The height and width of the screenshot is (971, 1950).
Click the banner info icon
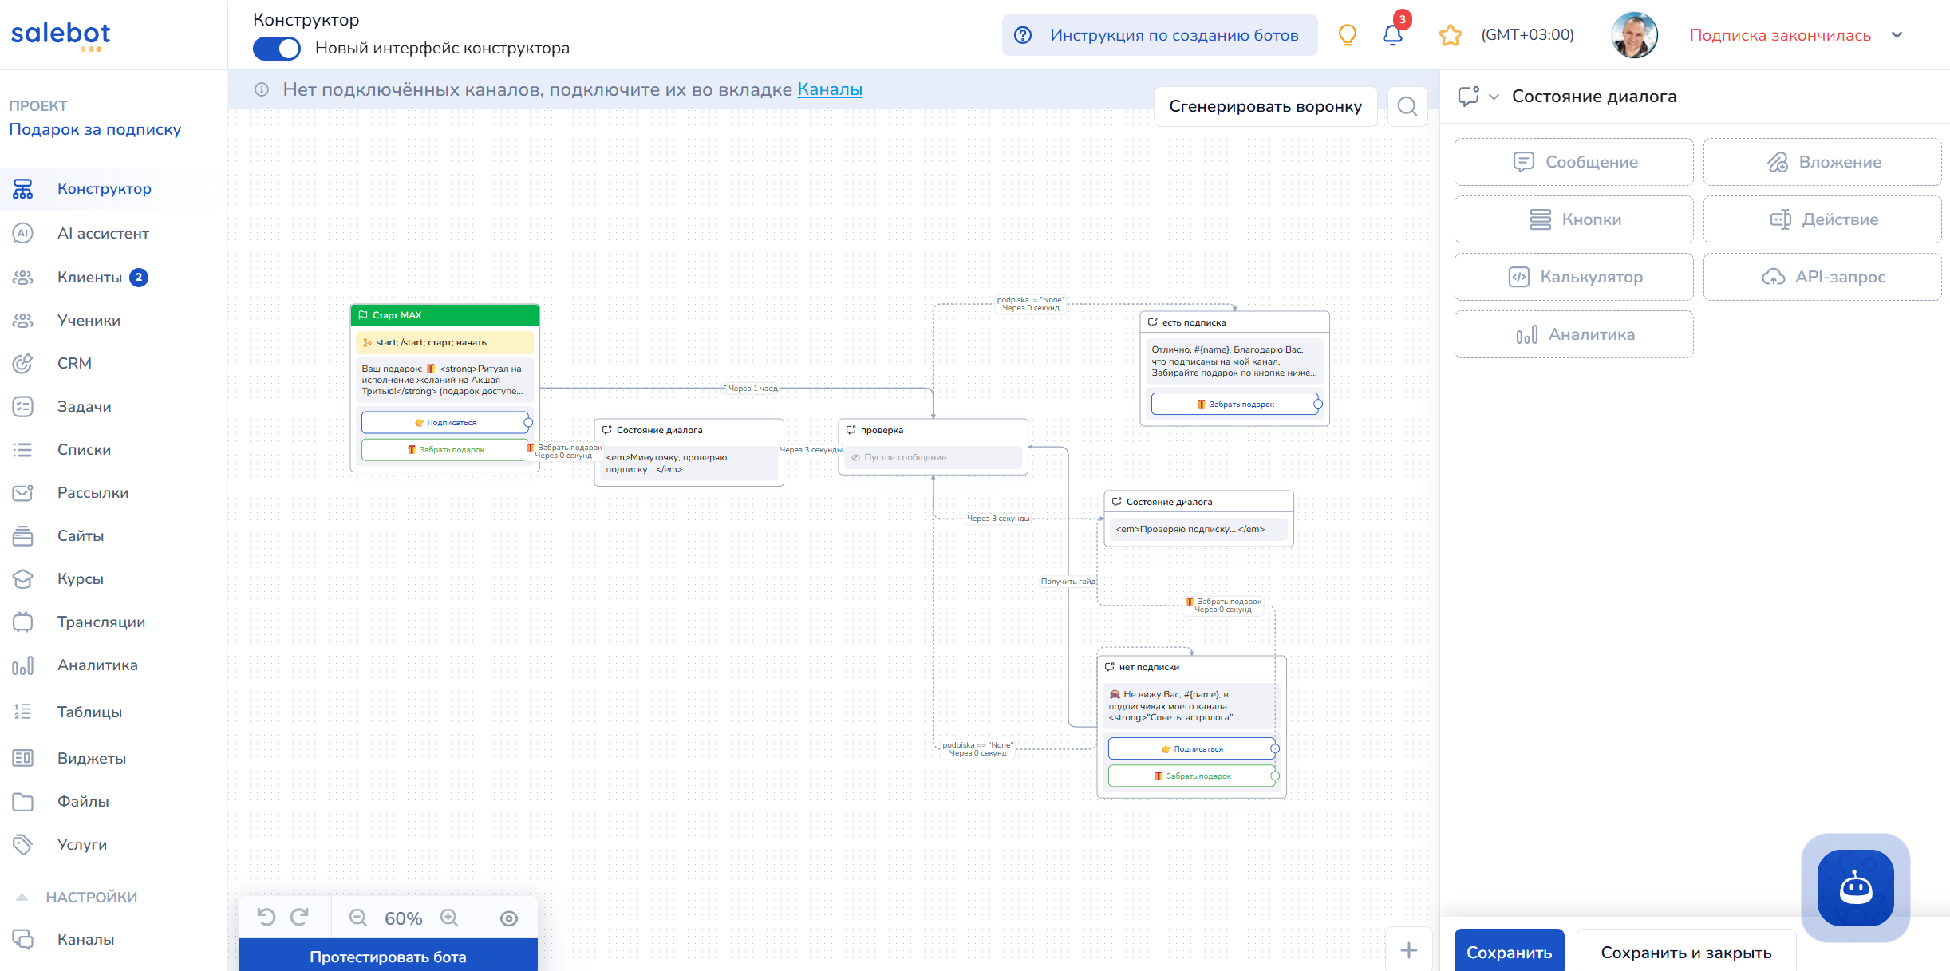(x=262, y=89)
